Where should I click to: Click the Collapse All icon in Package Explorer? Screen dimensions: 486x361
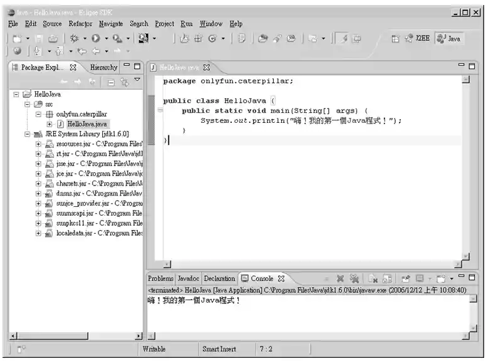coord(111,82)
